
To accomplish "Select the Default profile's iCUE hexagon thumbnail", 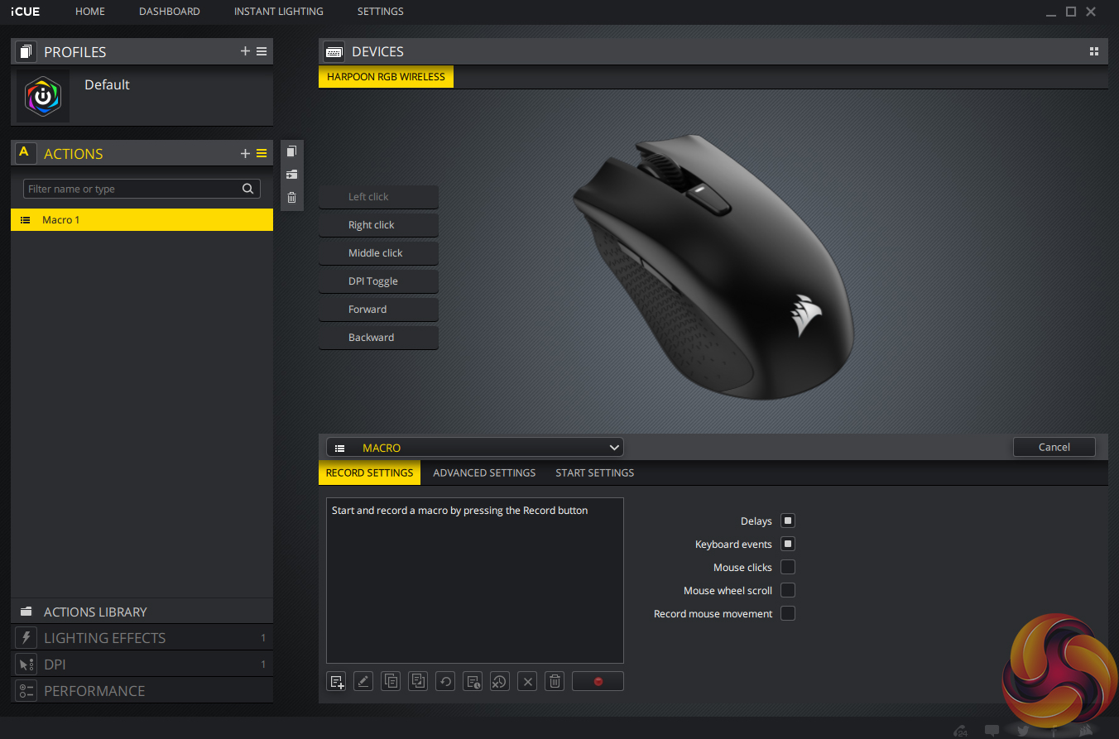I will [43, 96].
